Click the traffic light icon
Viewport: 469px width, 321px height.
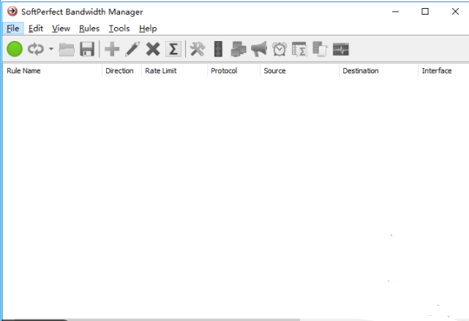218,49
